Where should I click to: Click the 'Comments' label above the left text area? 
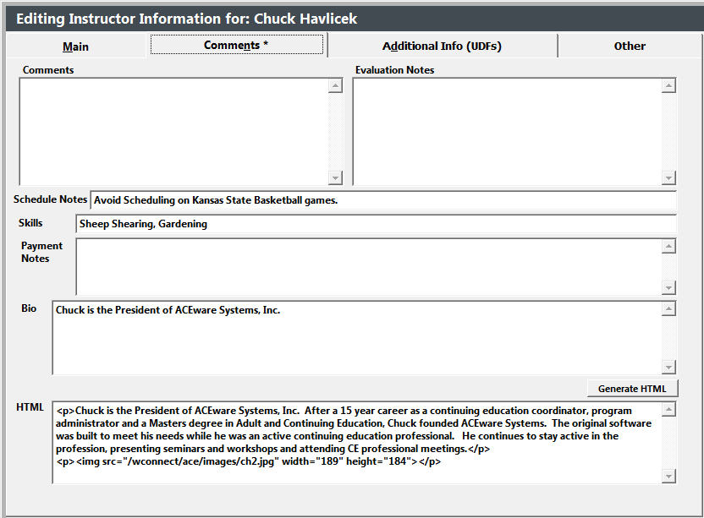click(48, 70)
